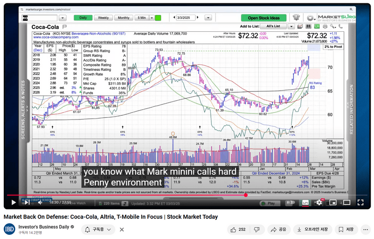Skip to the next video
This screenshot has height=239, width=374.
tap(27, 203)
